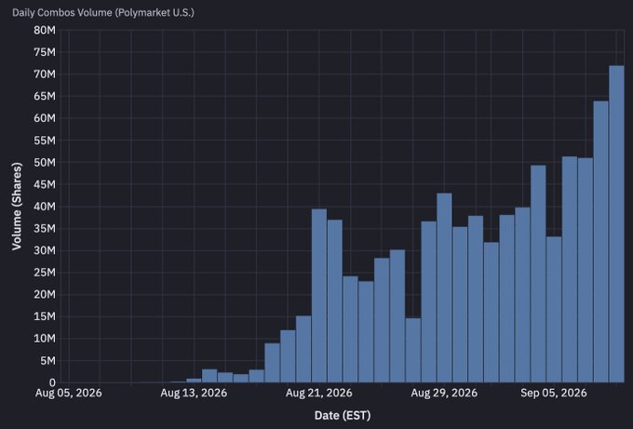The width and height of the screenshot is (633, 429).
Task: Select the '40M' y-axis tick label
Action: click(x=45, y=207)
